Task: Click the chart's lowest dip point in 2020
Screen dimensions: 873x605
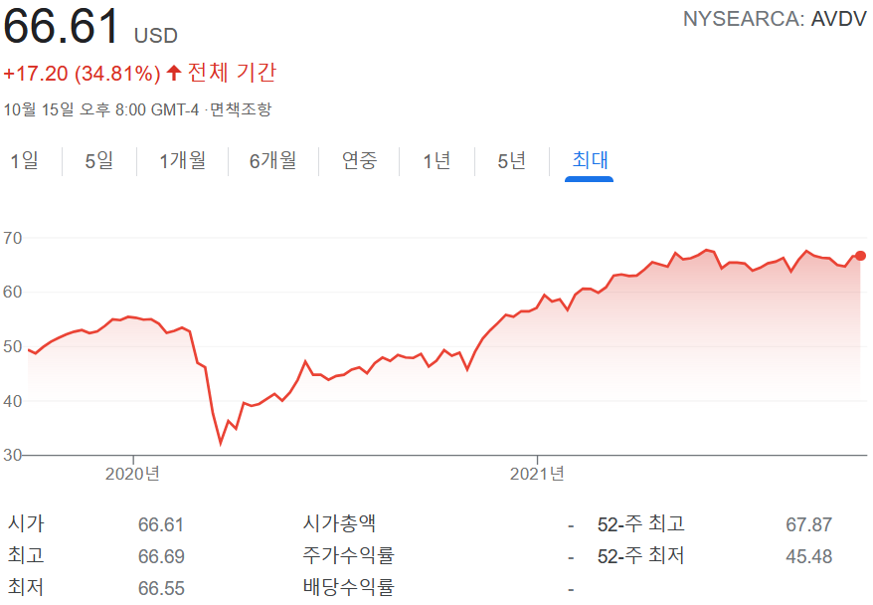Action: point(221,443)
